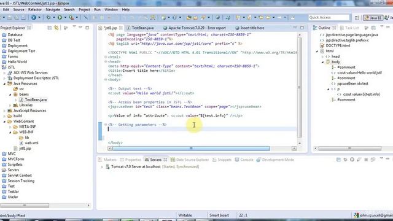Switch to the Snippets tab
This screenshot has width=393, height=221.
pos(222,160)
